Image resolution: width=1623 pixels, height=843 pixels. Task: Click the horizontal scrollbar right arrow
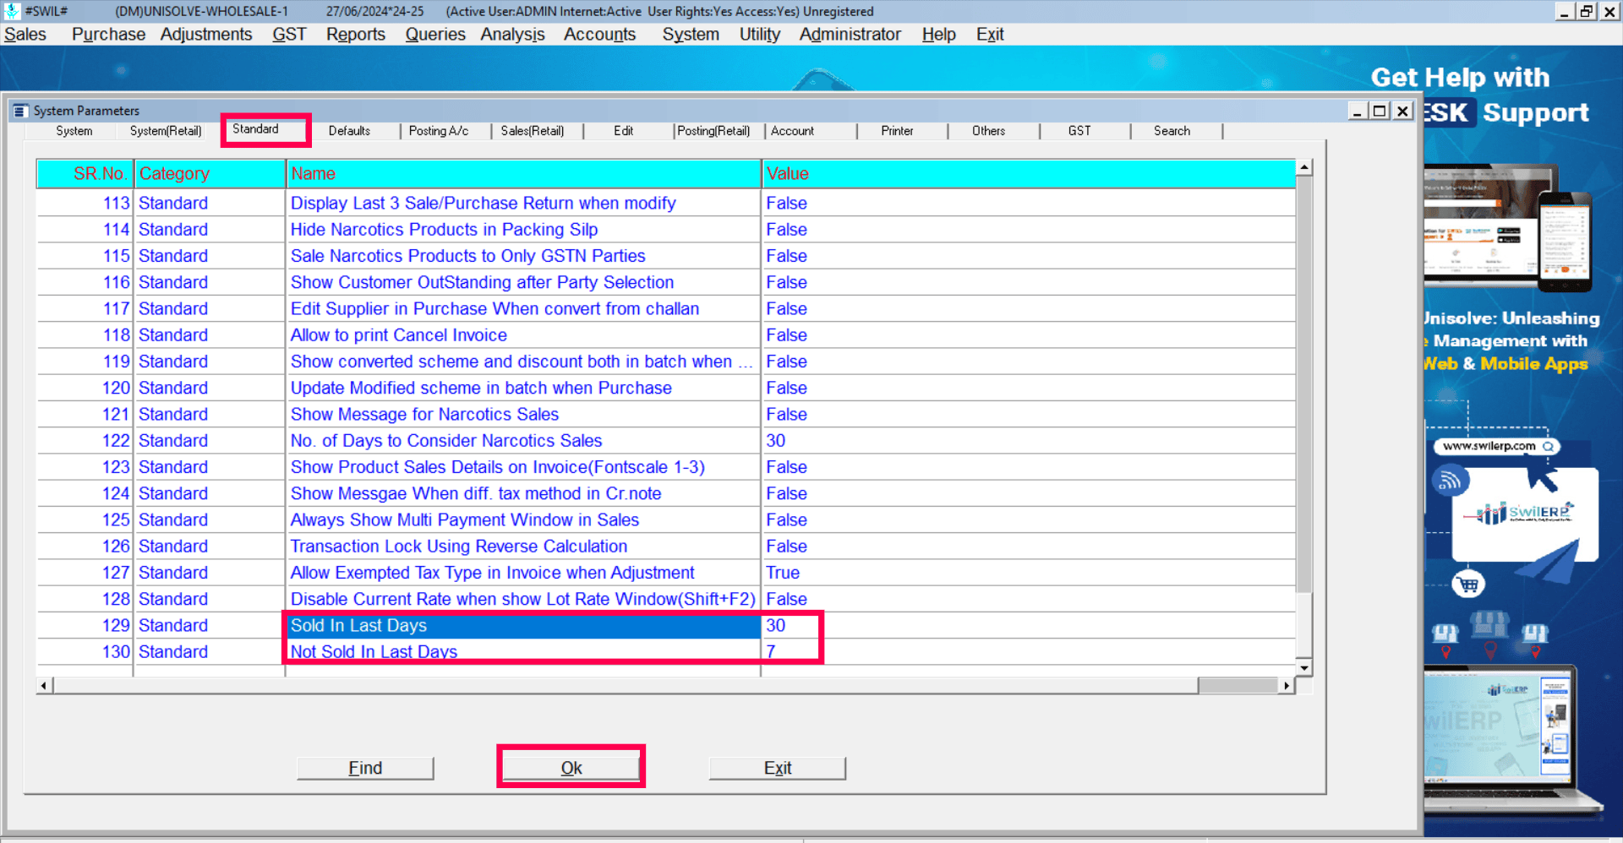click(1287, 685)
